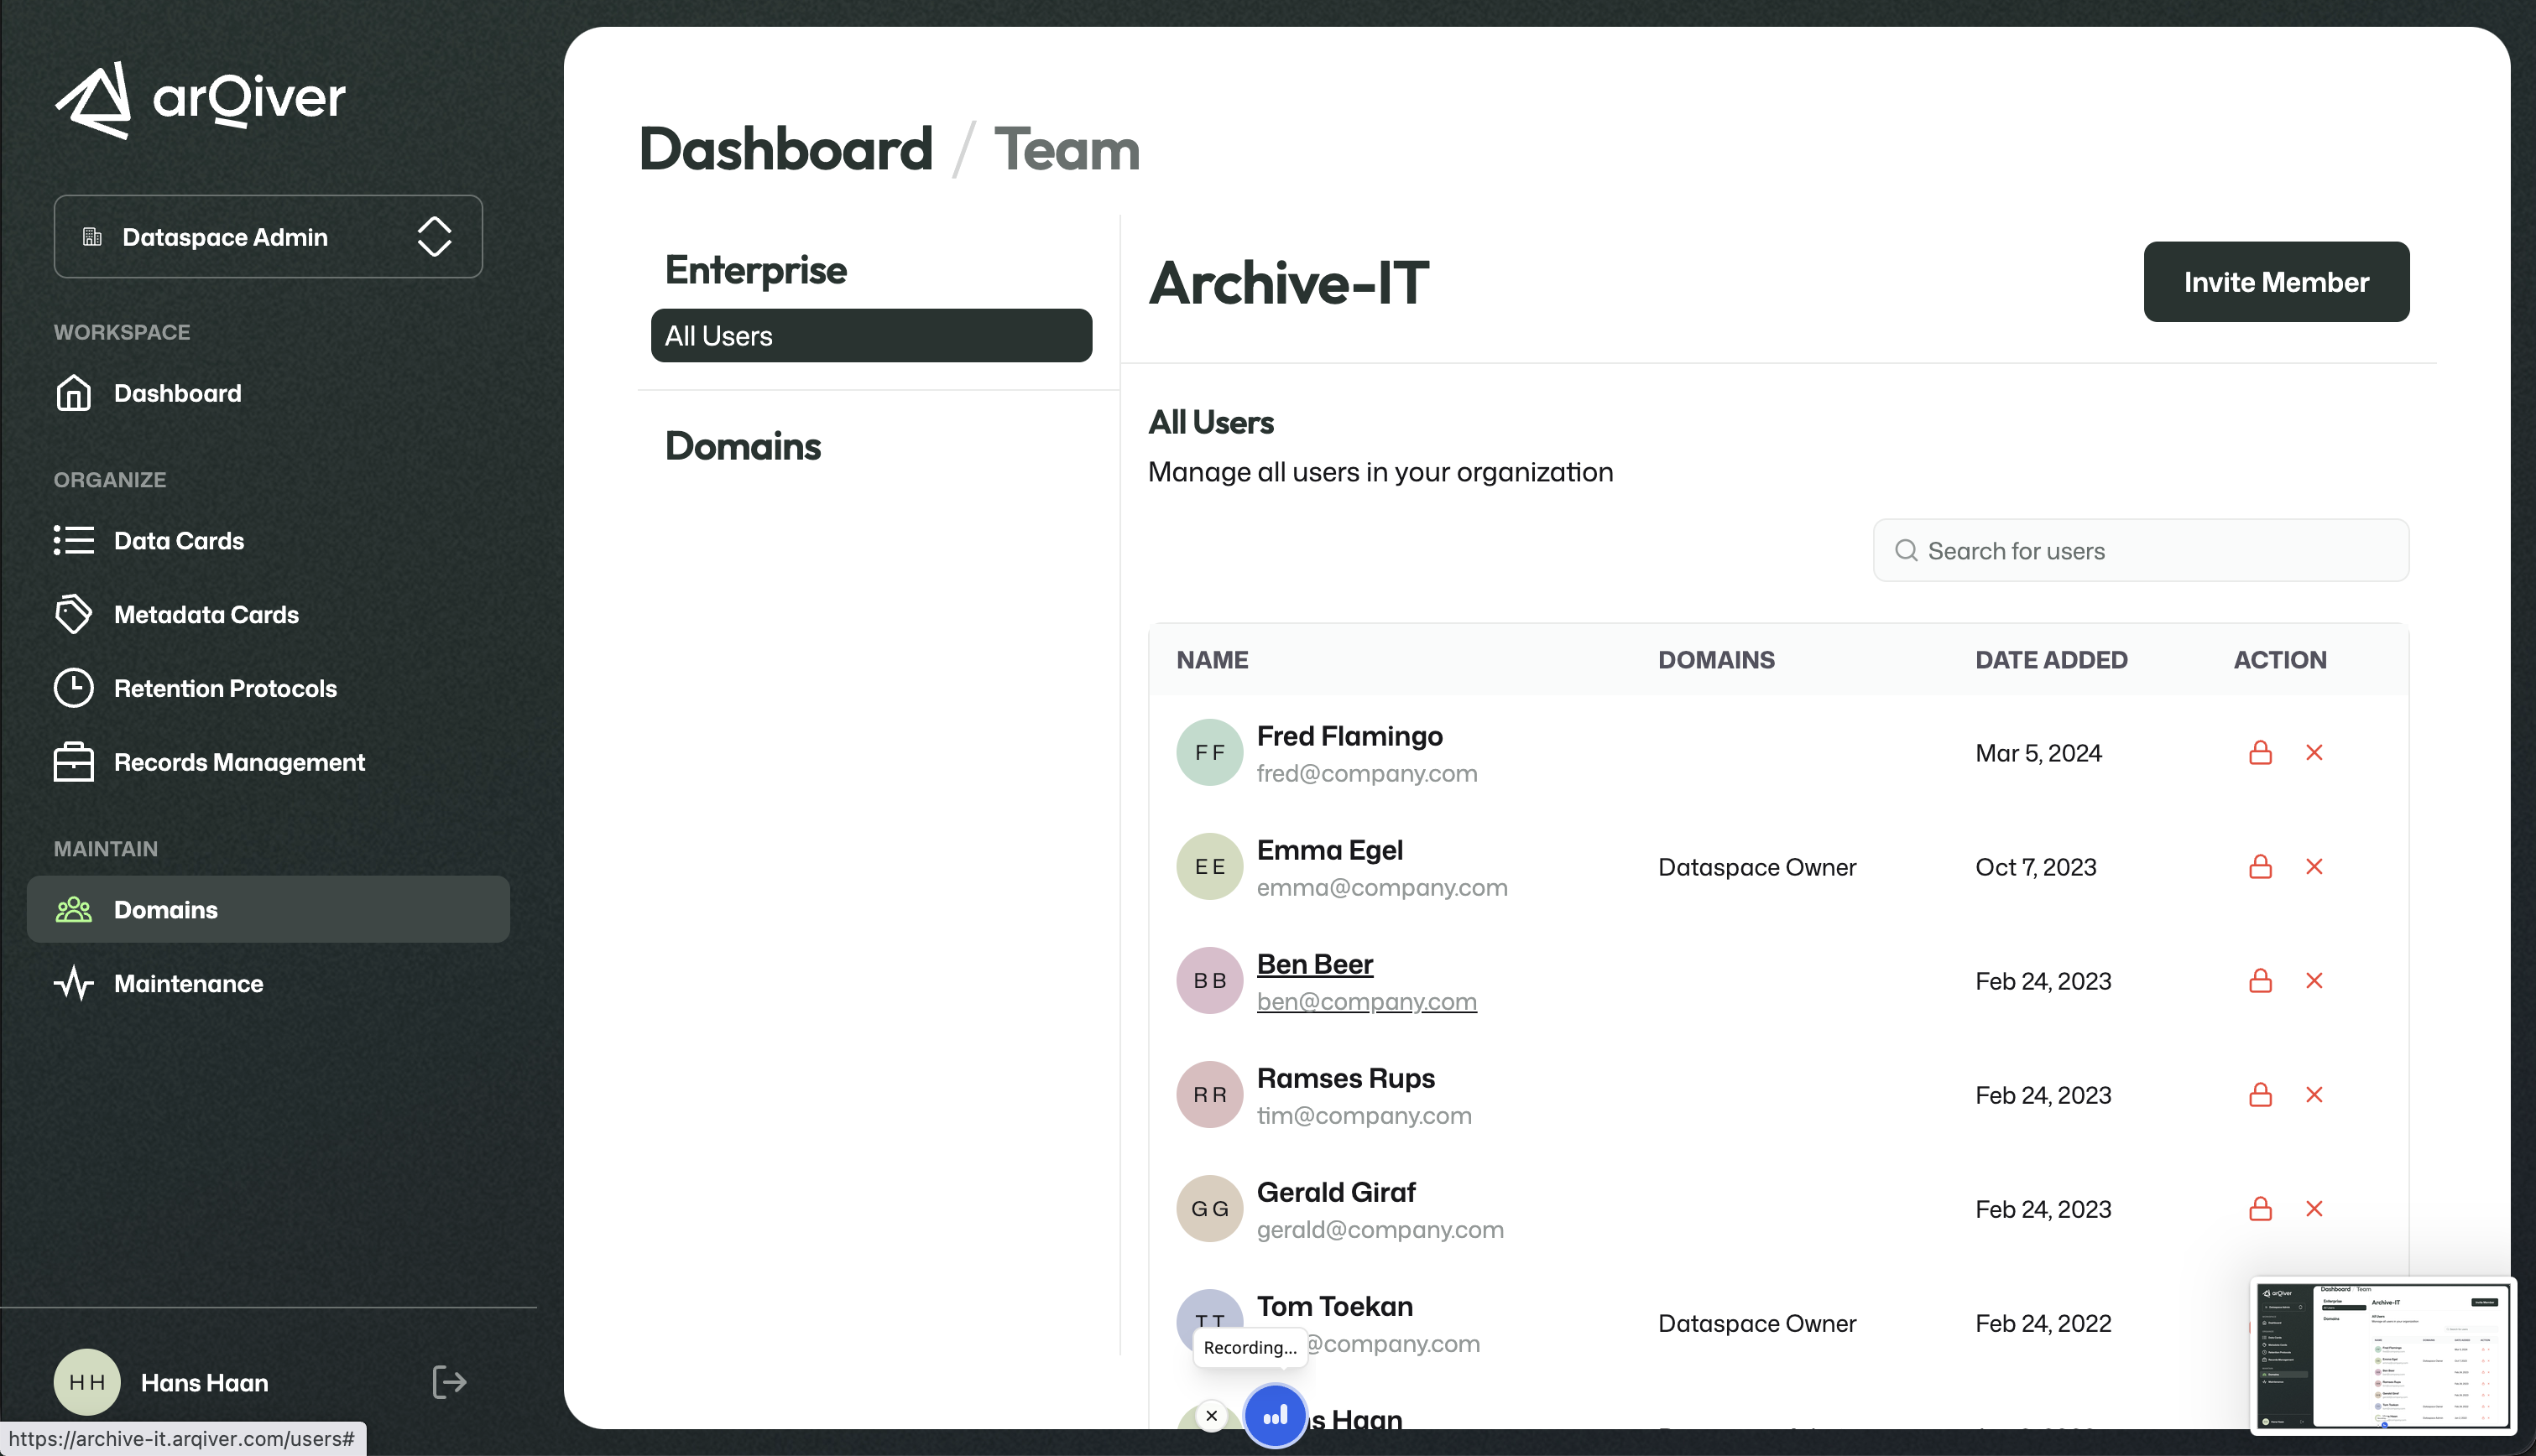This screenshot has width=2536, height=1456.
Task: Click the EE avatar for Emma Egel
Action: point(1209,867)
